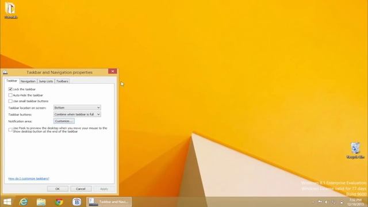Click the properties dialog title bar icon

[5, 72]
